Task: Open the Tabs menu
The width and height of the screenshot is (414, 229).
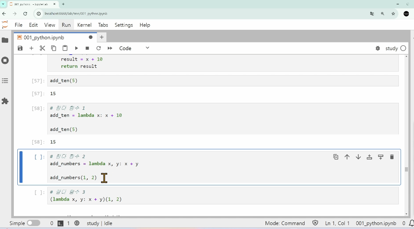Action: tap(103, 25)
